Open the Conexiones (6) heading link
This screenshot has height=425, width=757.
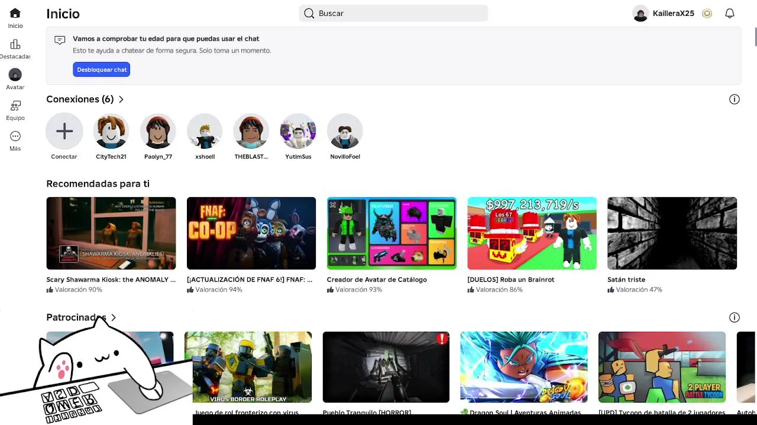click(x=80, y=99)
